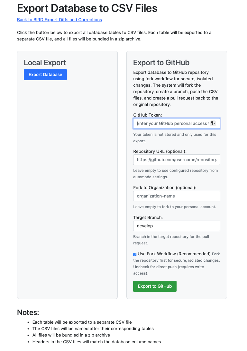The width and height of the screenshot is (247, 351).
Task: Uncheck the Use Fork Workflow checkbox
Action: pos(135,254)
